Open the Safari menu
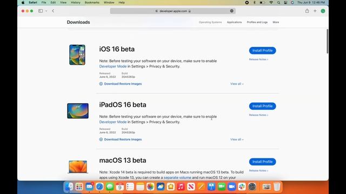 [x=33, y=2]
